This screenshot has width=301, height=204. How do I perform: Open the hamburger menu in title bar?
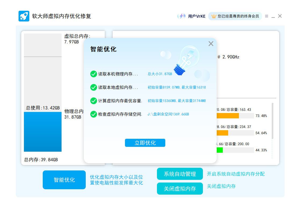[266, 16]
